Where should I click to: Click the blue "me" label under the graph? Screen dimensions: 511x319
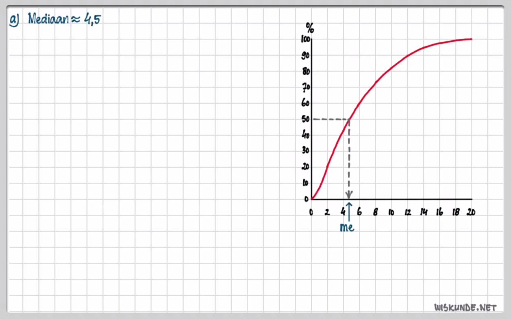[347, 227]
